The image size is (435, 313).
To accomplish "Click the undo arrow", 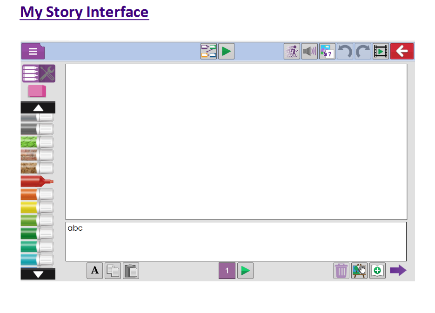I will pyautogui.click(x=345, y=51).
